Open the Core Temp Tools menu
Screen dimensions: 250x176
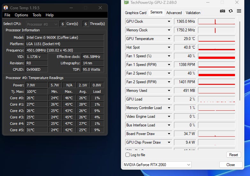(x=37, y=15)
